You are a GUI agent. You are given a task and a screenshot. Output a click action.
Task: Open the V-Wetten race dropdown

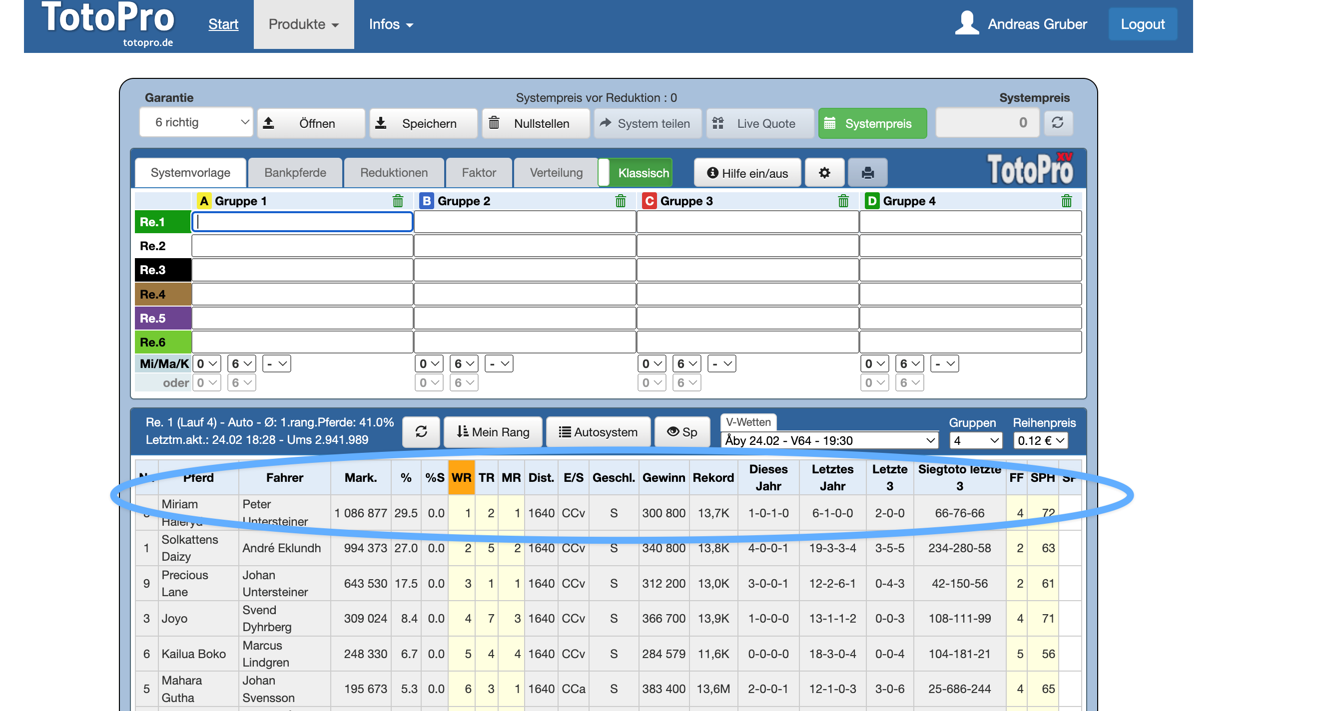[829, 440]
